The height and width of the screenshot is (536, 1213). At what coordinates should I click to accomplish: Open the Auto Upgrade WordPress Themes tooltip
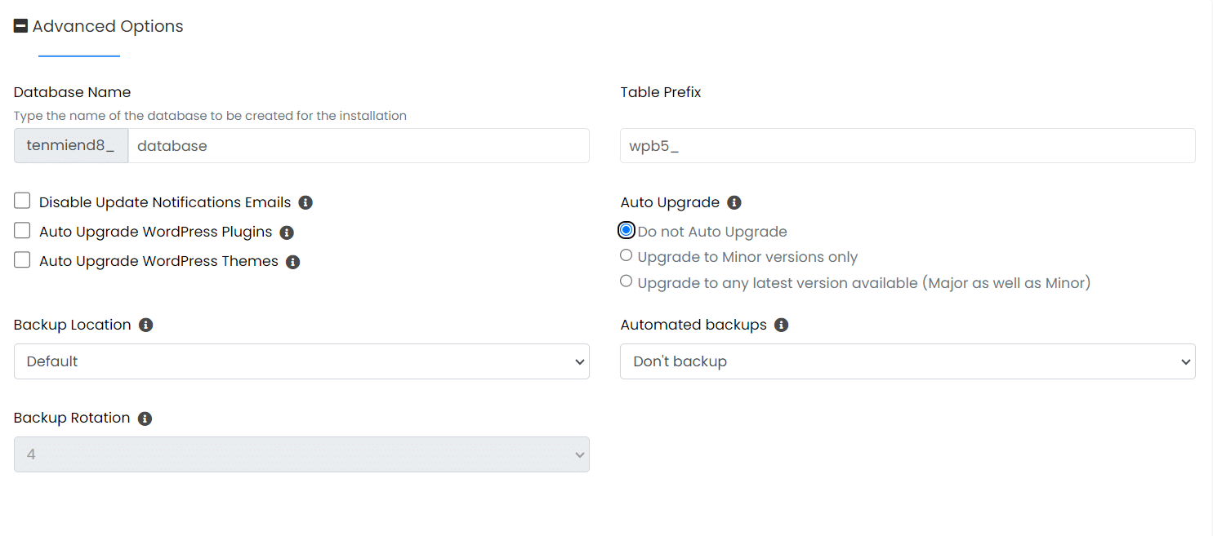(x=293, y=261)
